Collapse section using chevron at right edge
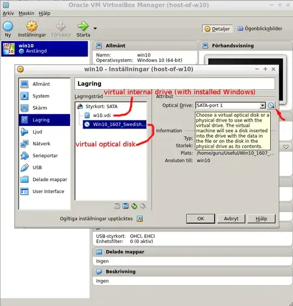 pos(286,146)
